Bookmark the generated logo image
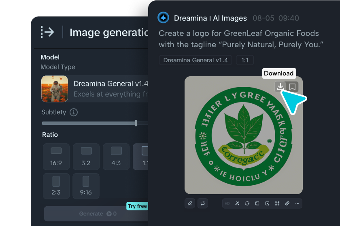This screenshot has height=226, width=340. pyautogui.click(x=292, y=87)
